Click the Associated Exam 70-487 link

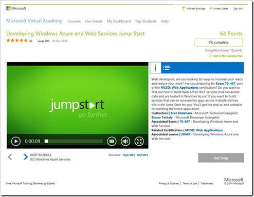pyautogui.click(x=185, y=122)
